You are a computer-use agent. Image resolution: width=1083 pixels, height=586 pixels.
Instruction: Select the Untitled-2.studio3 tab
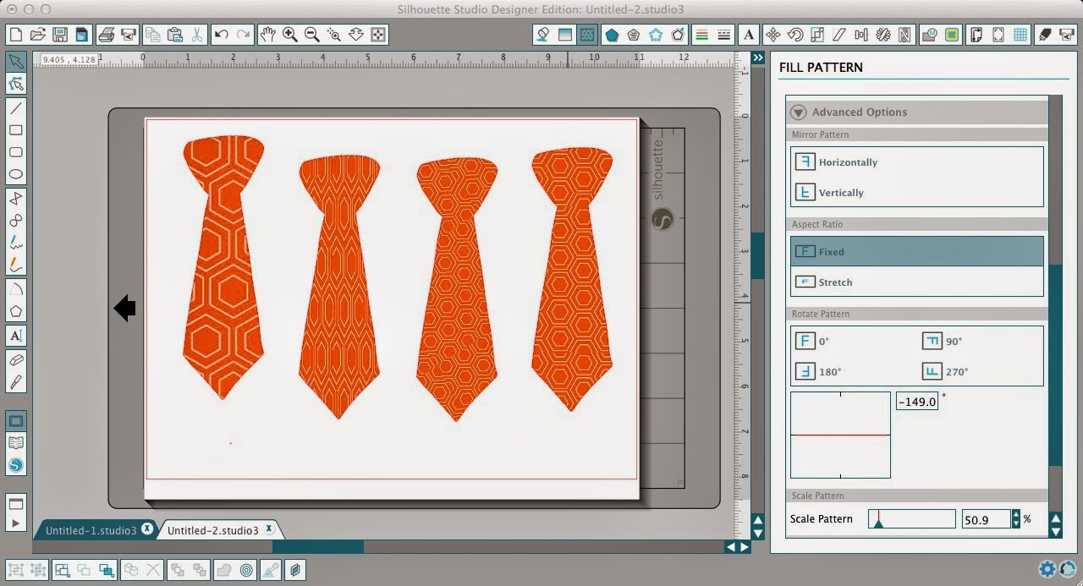pos(212,529)
